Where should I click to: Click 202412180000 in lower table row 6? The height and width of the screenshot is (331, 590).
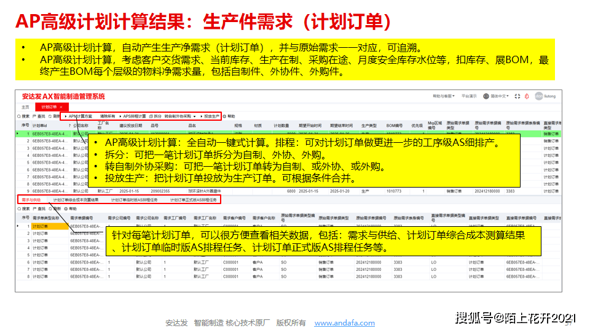point(368,262)
